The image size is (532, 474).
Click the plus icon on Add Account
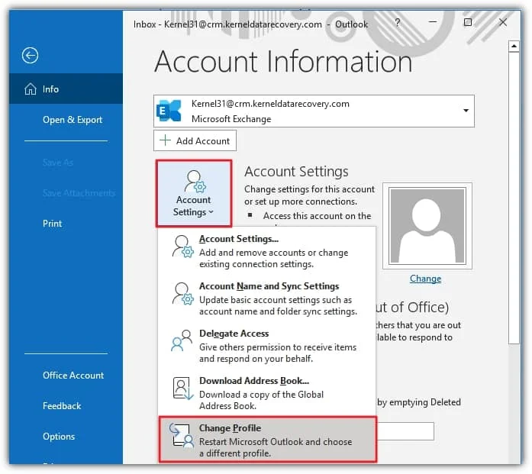[165, 140]
